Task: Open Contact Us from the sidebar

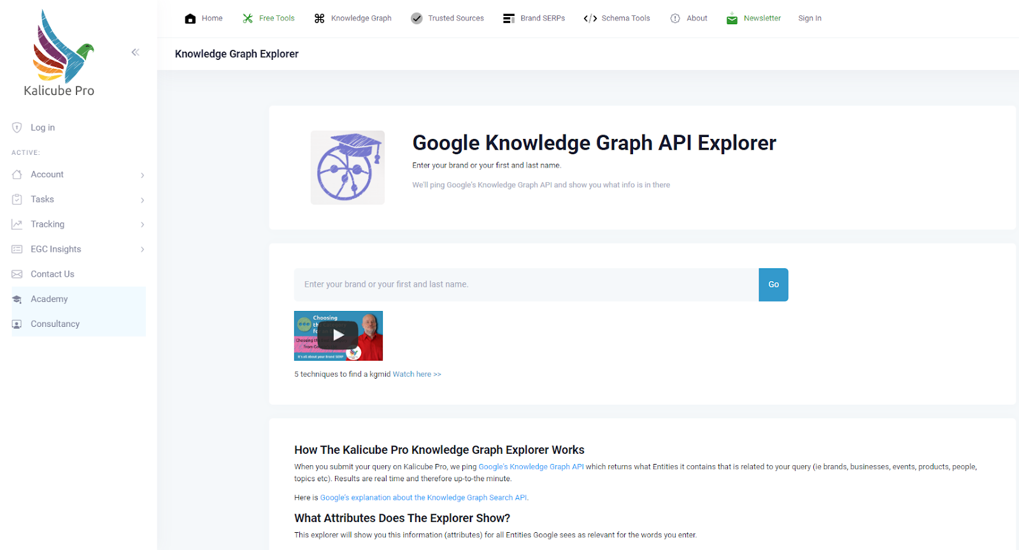Action: pos(52,274)
